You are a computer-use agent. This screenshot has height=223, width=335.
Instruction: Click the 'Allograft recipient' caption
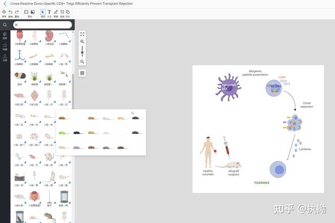234,173
